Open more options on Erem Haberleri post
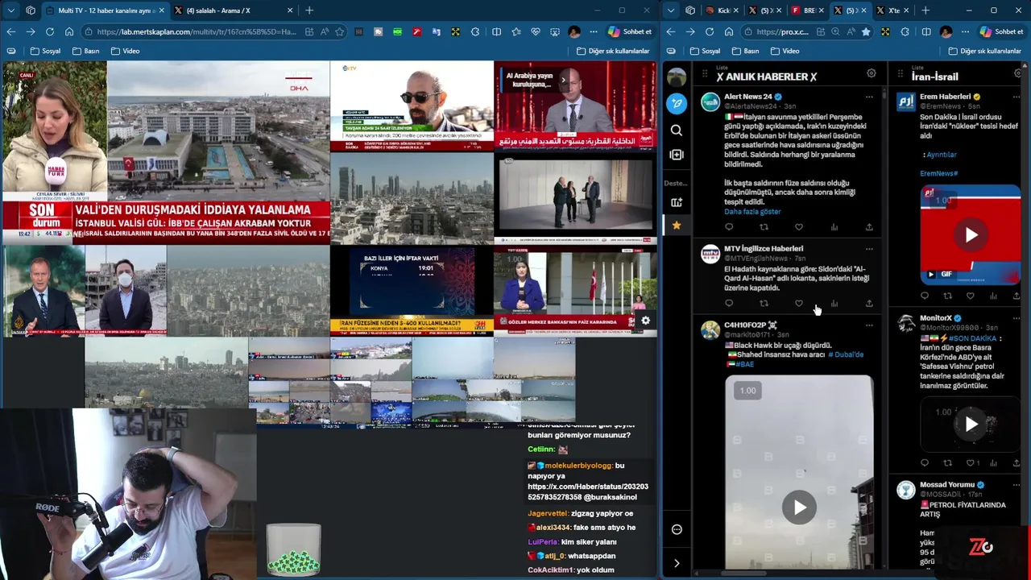1031x580 pixels. 1017,97
